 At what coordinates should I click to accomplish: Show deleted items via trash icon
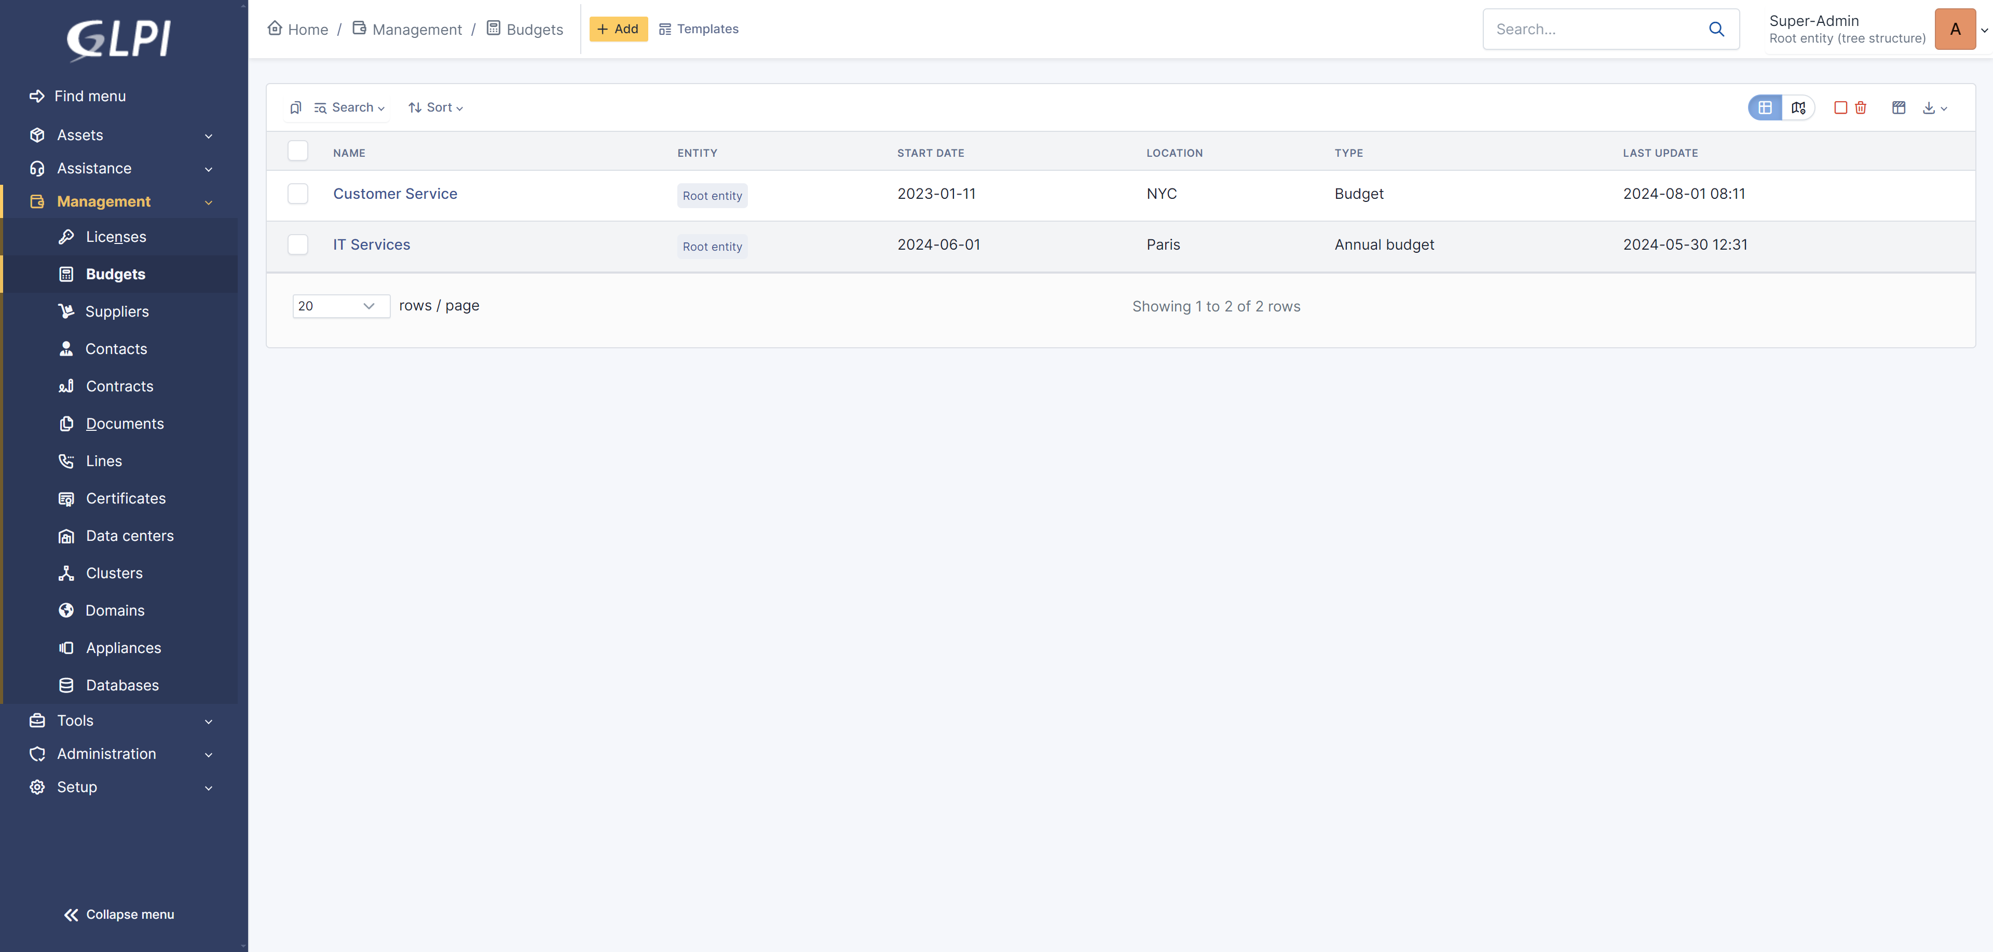(x=1861, y=107)
